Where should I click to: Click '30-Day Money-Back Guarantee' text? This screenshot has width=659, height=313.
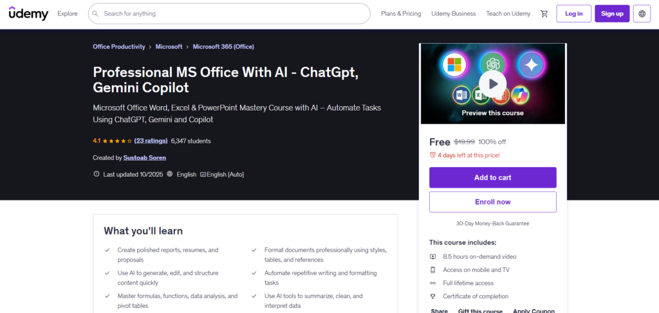[x=492, y=224]
